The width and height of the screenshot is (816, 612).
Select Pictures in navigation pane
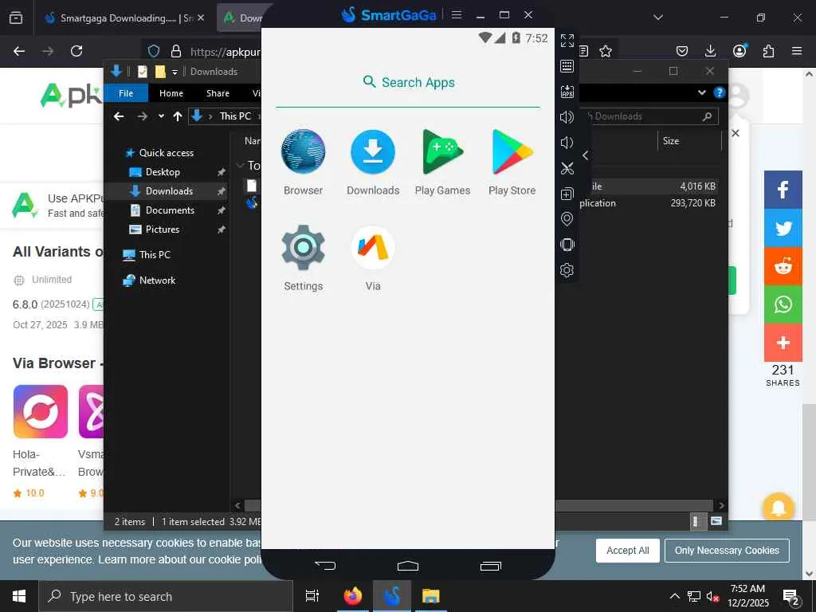pyautogui.click(x=154, y=229)
